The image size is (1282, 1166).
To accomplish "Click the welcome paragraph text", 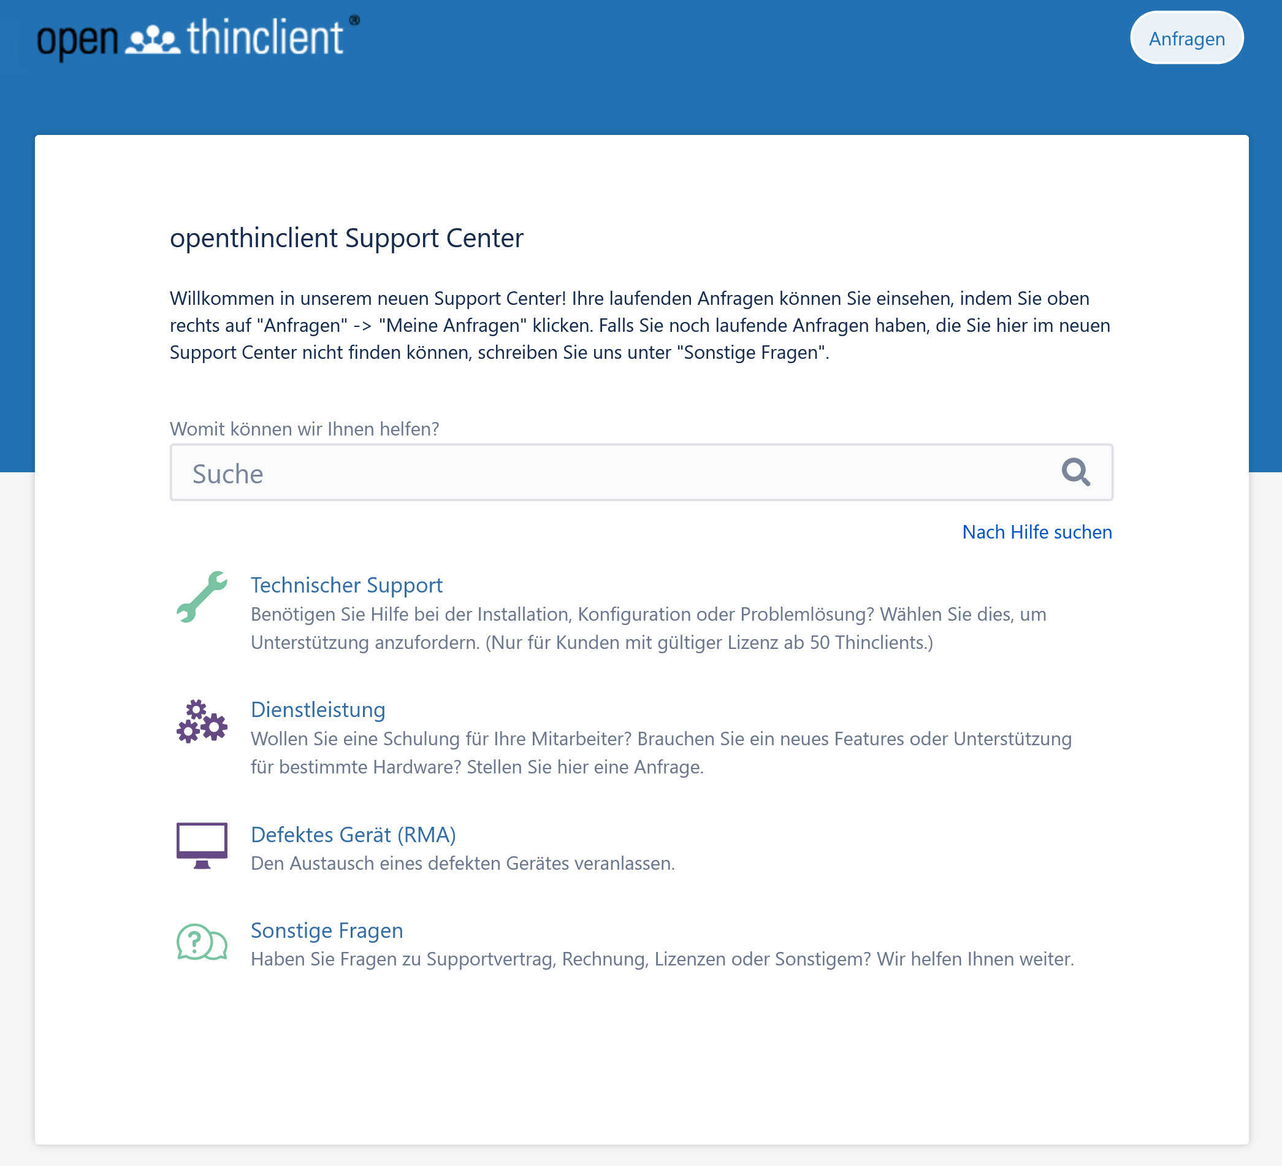I will coord(636,326).
